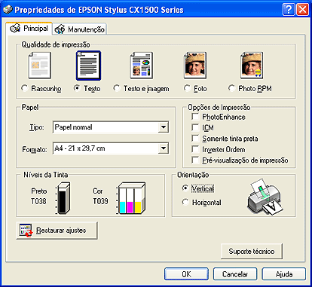Image resolution: width=312 pixels, height=287 pixels.
Task: Click the Rascunho draft quality page icon
Action: [x=39, y=66]
